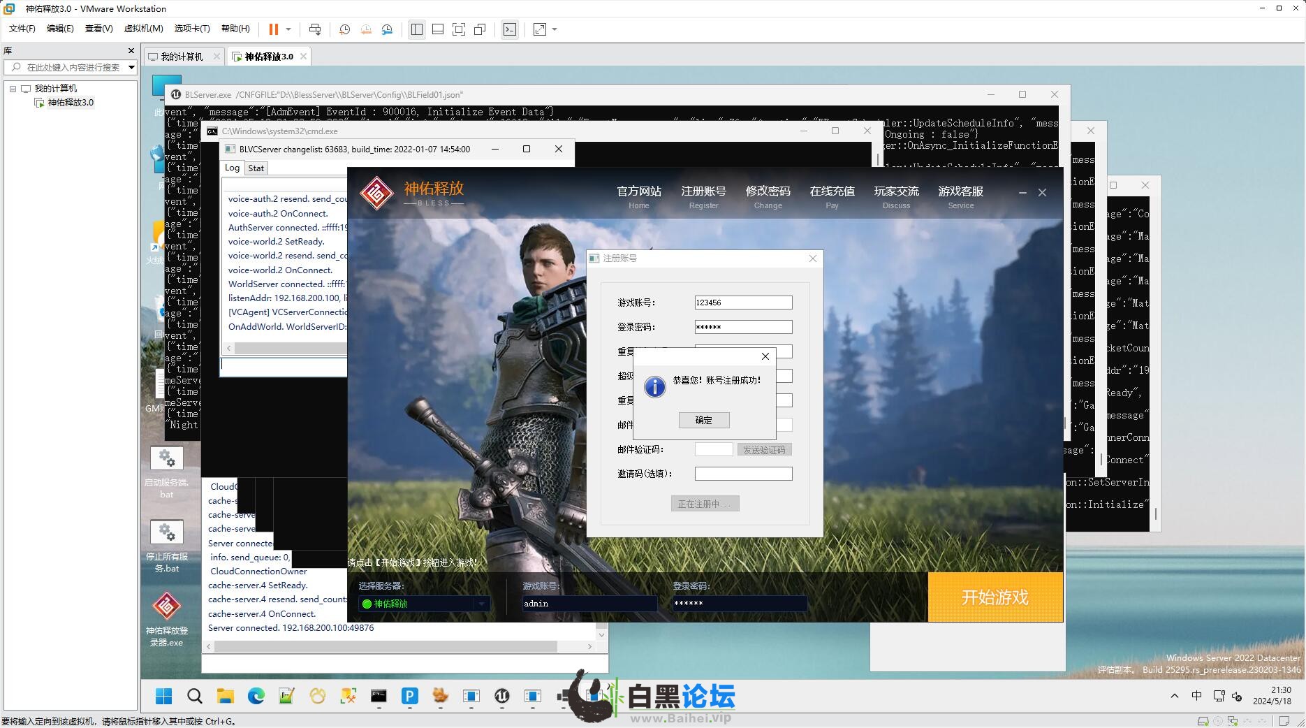Open the 神佑释放登录器.exe desktop icon
Screen dimensions: 1306x728
tap(166, 620)
